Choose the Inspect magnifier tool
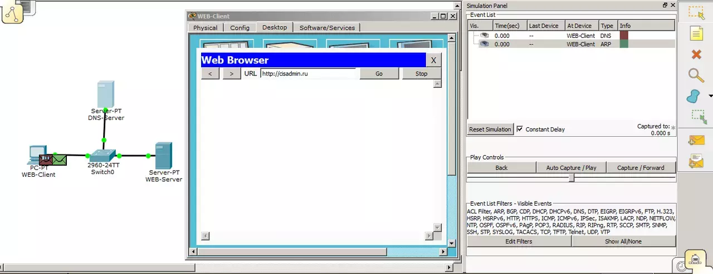Viewport: 713px width, 274px height. pos(696,76)
